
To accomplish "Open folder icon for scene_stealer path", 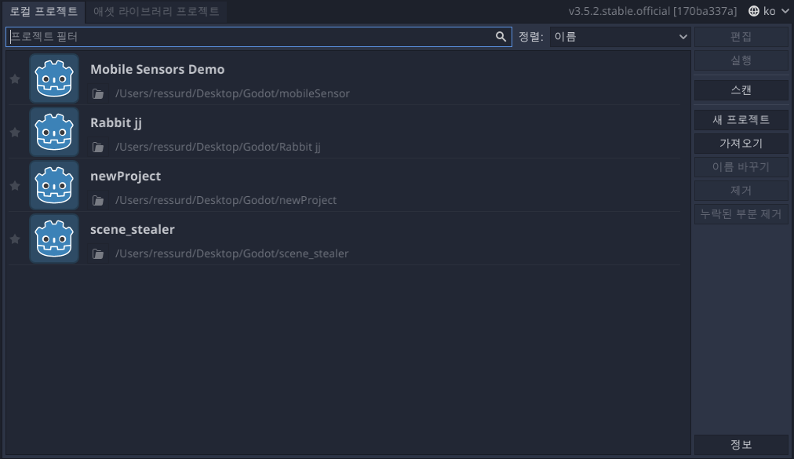I will pos(98,253).
